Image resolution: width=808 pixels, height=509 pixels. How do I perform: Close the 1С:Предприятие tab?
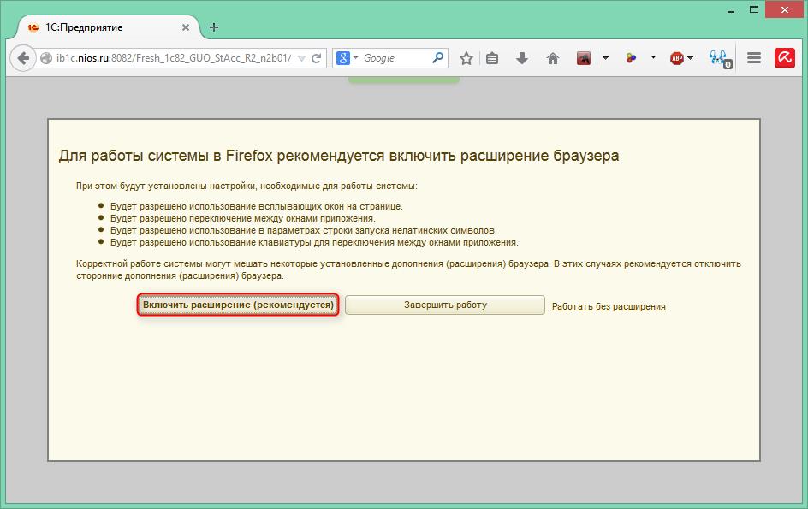(186, 27)
